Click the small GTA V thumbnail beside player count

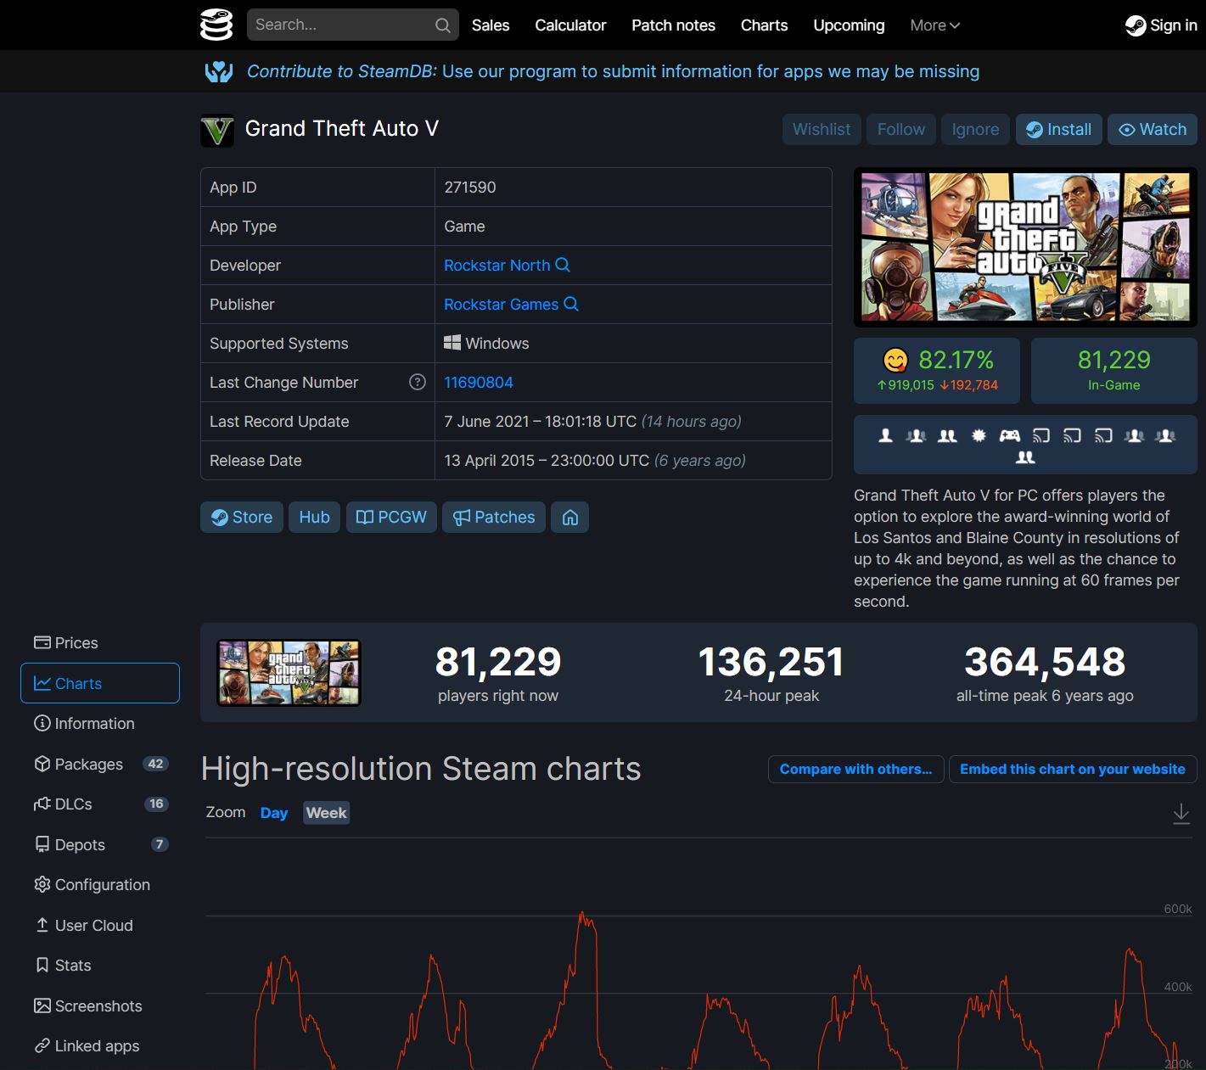(289, 673)
